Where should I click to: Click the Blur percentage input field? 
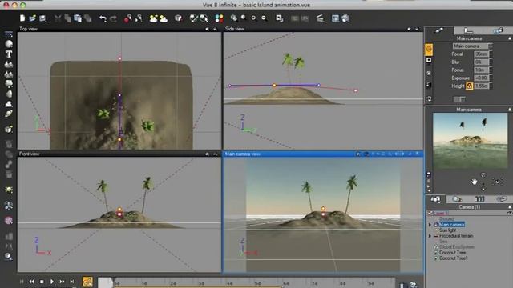(481, 62)
